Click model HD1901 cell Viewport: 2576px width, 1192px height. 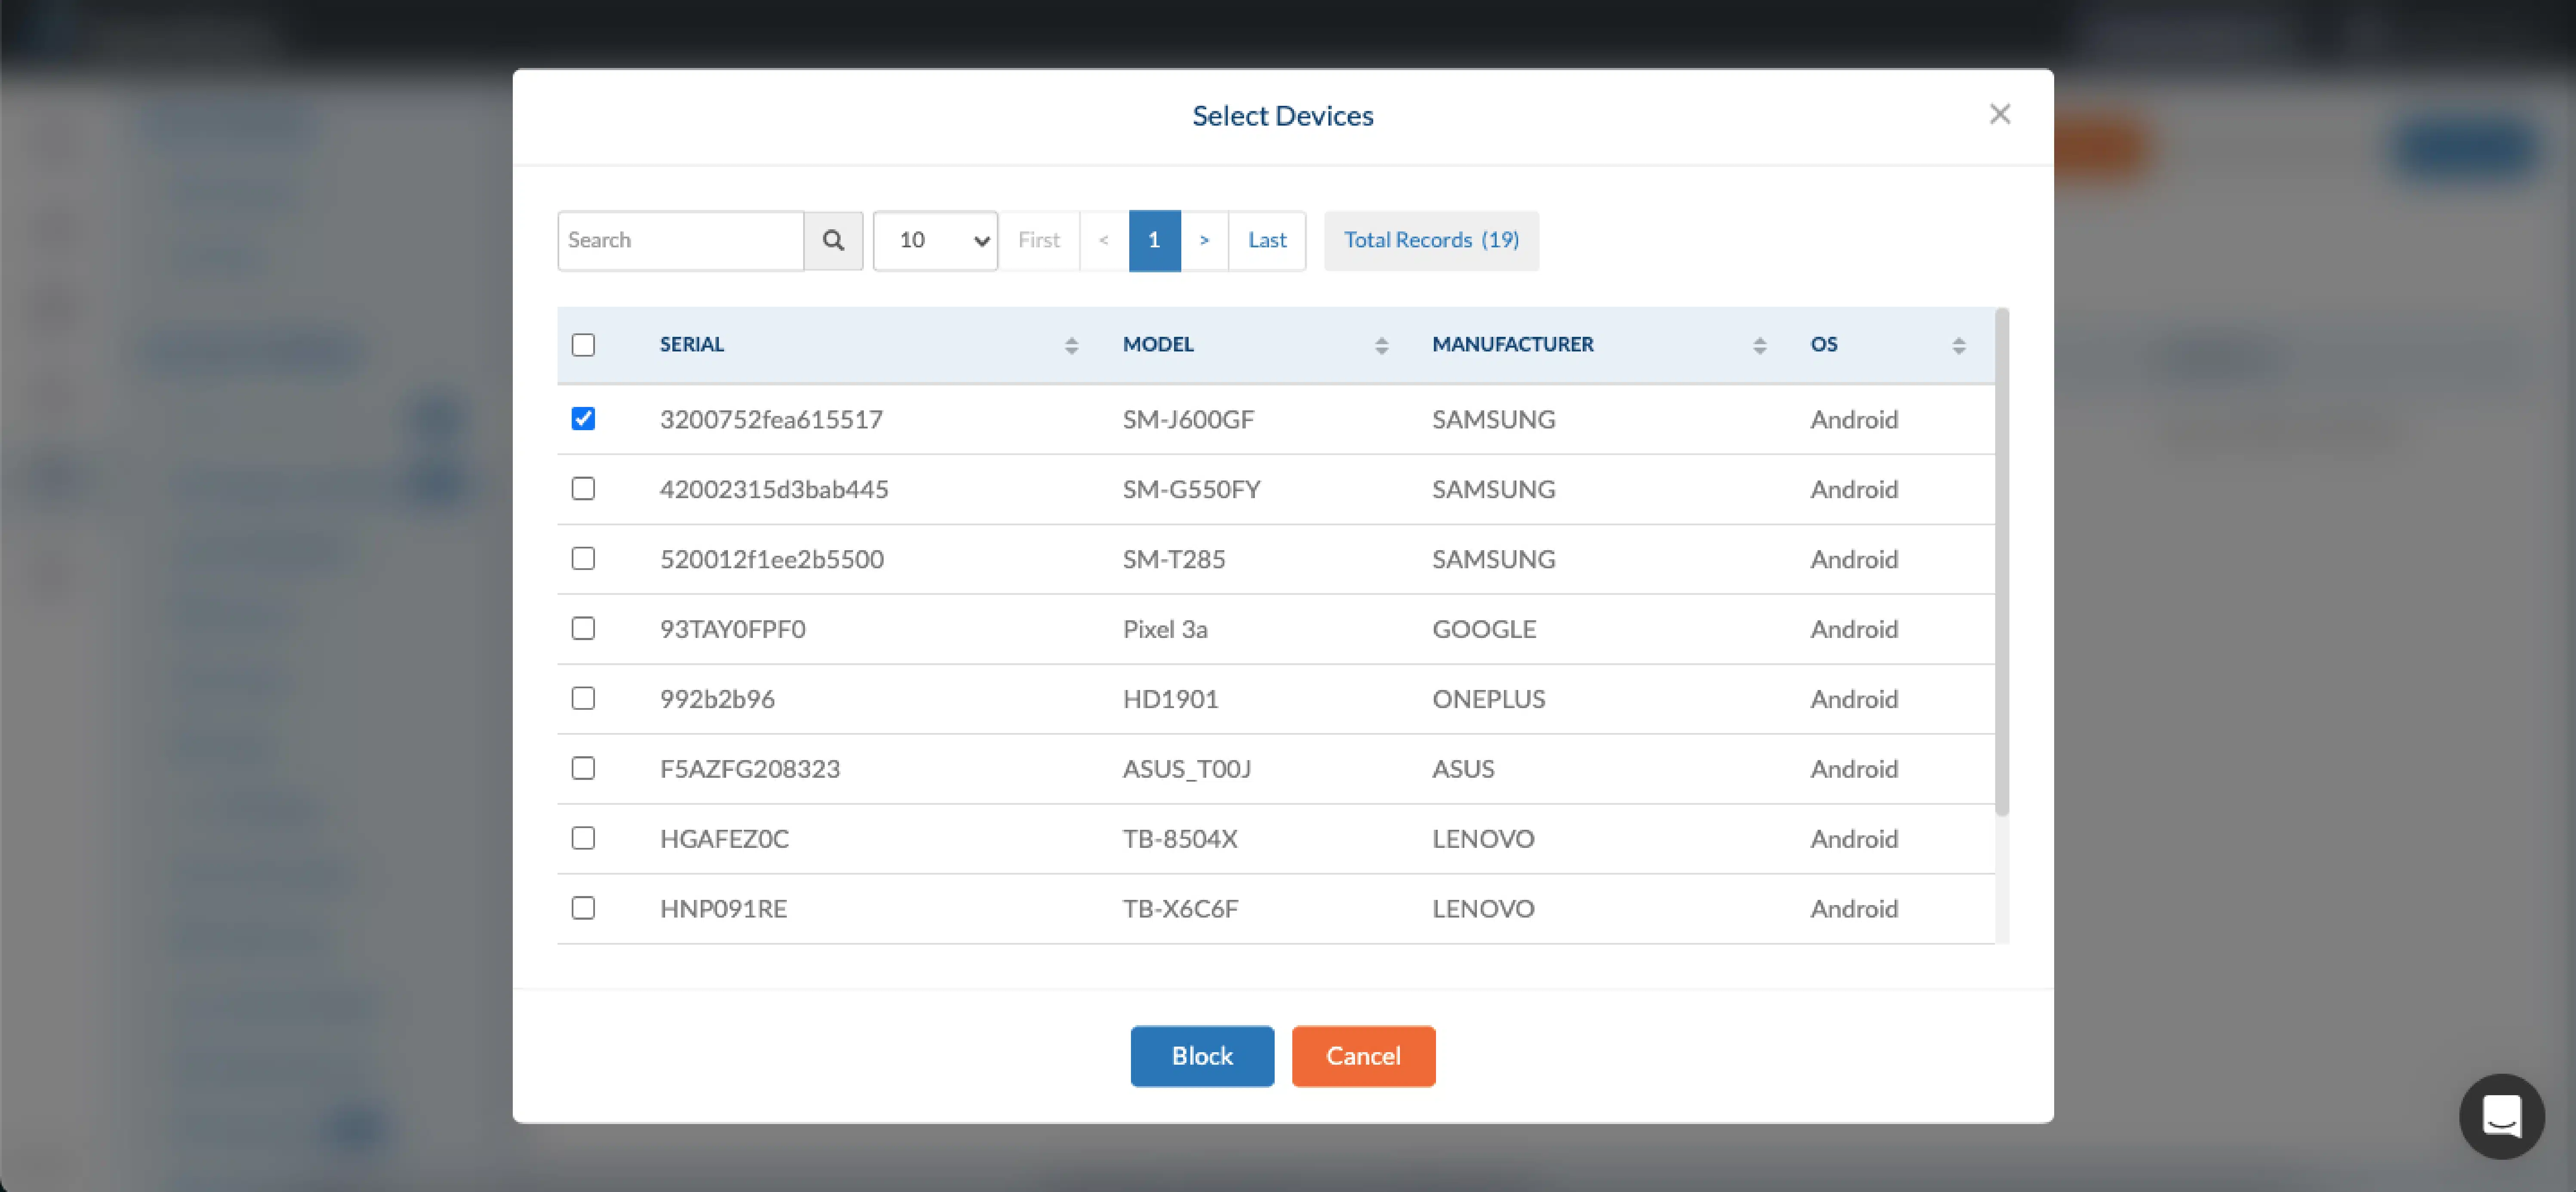click(x=1170, y=699)
